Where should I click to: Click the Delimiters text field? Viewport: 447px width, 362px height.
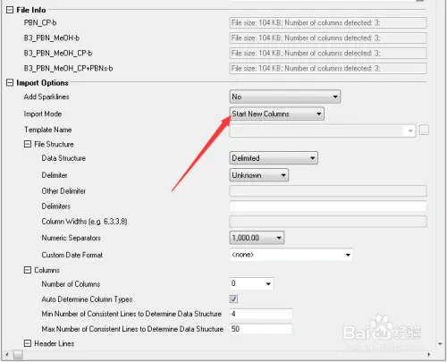point(328,206)
